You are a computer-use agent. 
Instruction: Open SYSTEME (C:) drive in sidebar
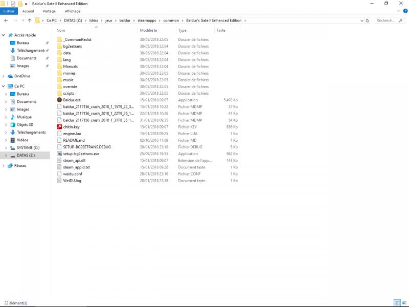click(28, 147)
